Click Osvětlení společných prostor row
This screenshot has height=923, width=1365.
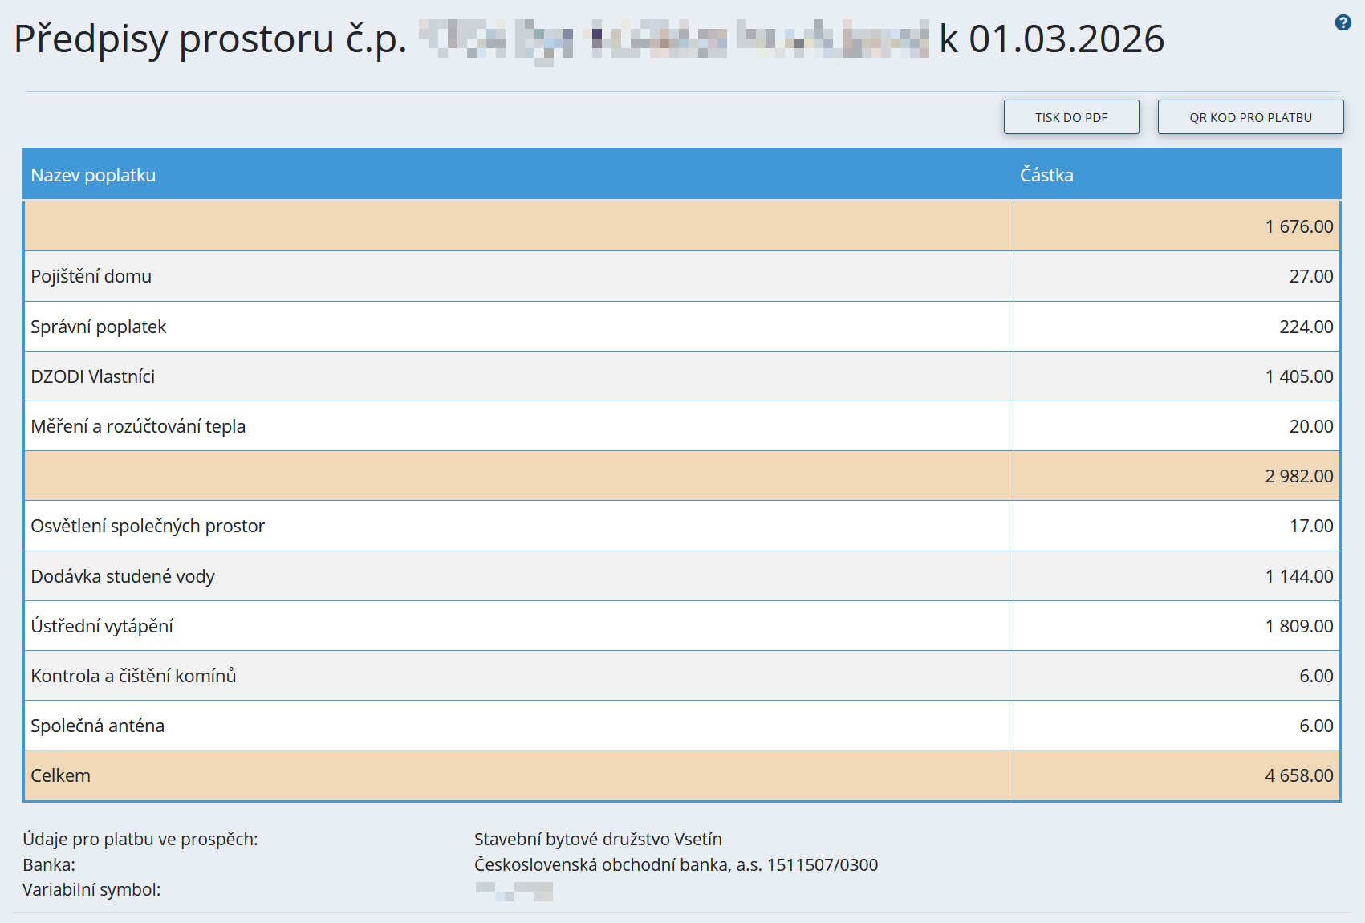coord(148,526)
